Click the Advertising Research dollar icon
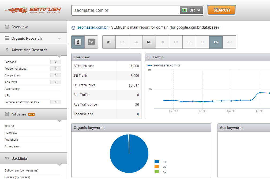The width and height of the screenshot is (270, 179). click(x=7, y=50)
